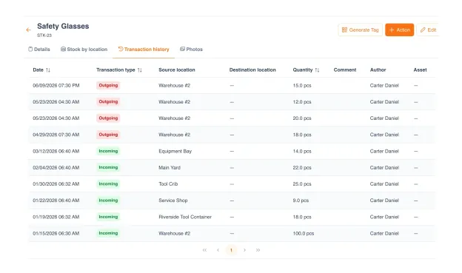Click the Comment column header
The height and width of the screenshot is (273, 462).
tap(345, 70)
